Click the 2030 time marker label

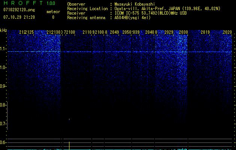(x=183, y=32)
